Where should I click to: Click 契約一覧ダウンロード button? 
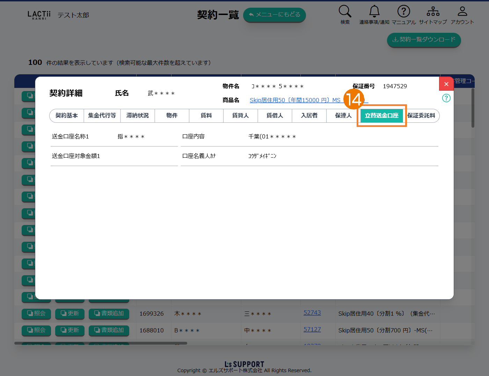424,40
